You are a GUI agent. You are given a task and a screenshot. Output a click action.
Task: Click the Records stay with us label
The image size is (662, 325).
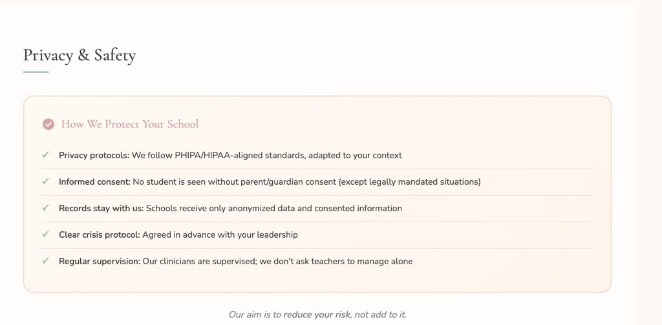(x=101, y=208)
